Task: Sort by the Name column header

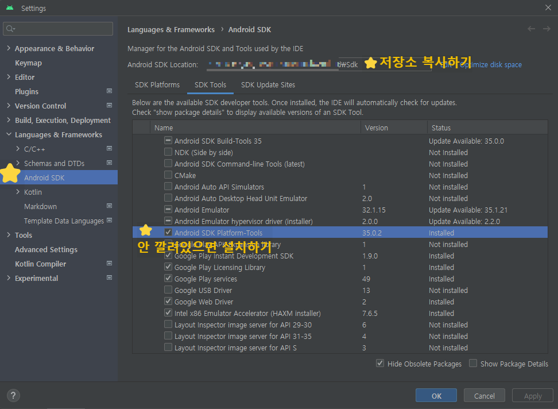Action: click(x=255, y=128)
